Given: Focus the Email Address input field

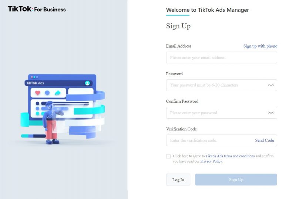Looking at the screenshot, I should (x=221, y=57).
